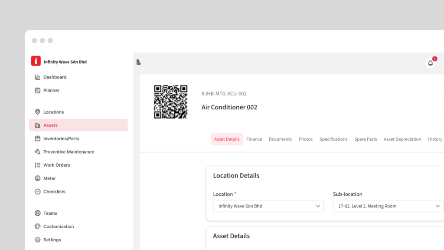Click the Infinity Wave Sdn Bhd logo
The height and width of the screenshot is (250, 444).
pos(36,62)
